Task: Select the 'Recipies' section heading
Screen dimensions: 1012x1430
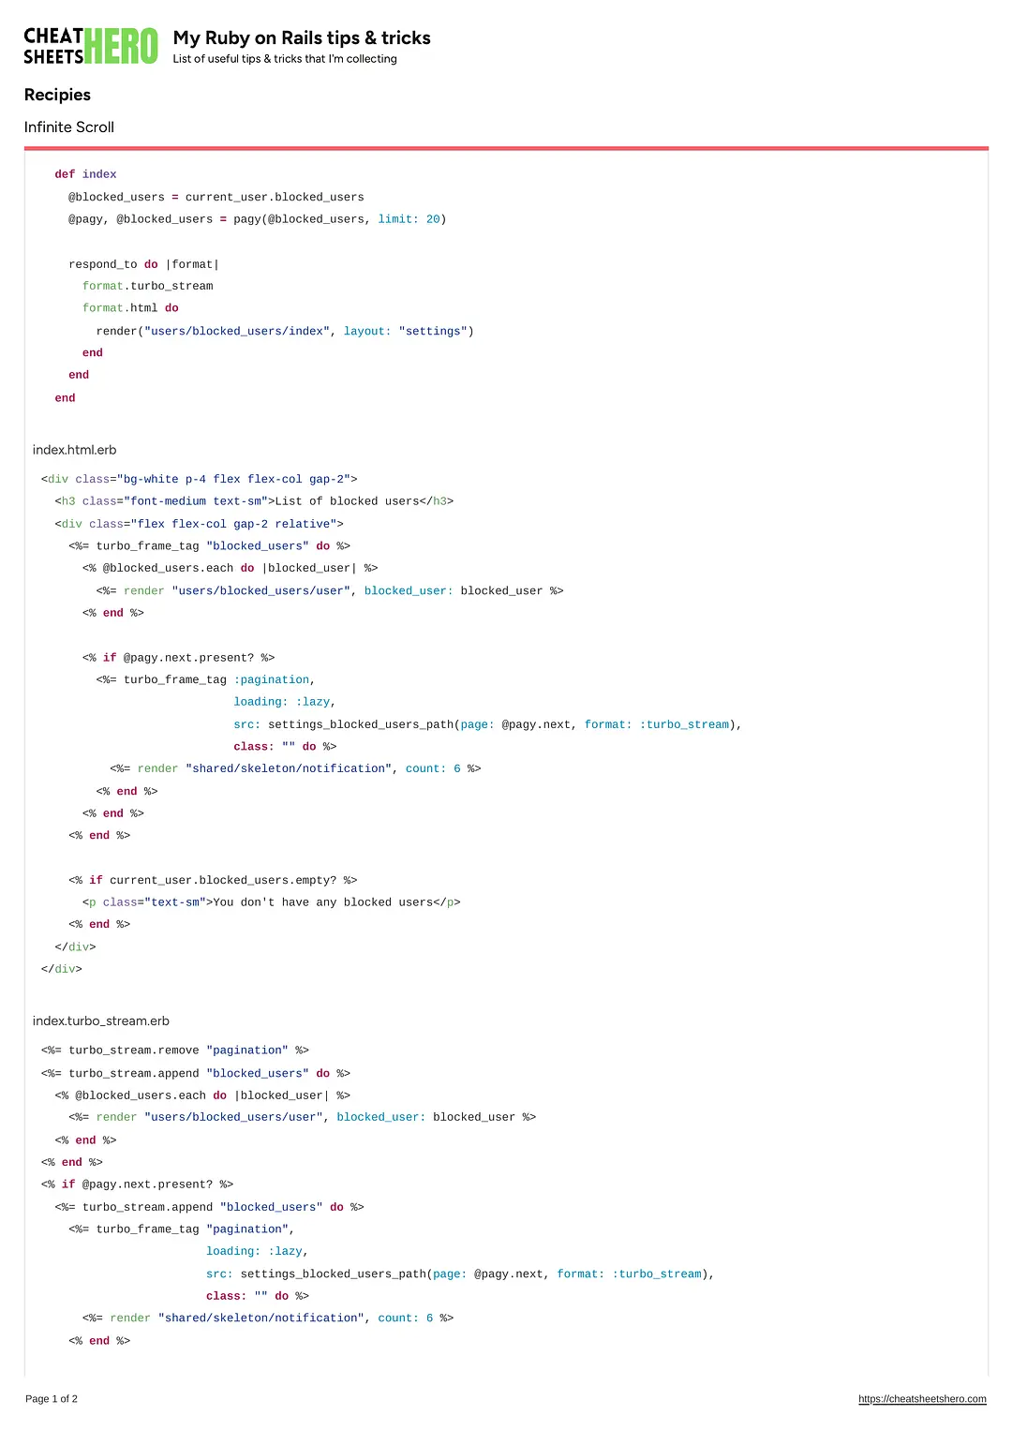Action: pyautogui.click(x=57, y=95)
